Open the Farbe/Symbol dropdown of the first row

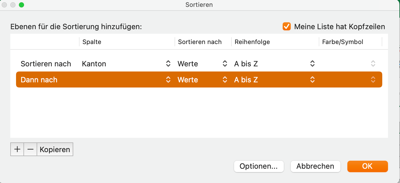tap(373, 63)
